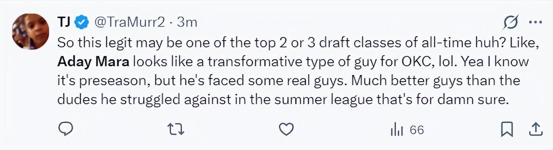Viewport: 553px width, 150px height.
Task: Click the Grok slashed-circle icon
Action: click(511, 23)
